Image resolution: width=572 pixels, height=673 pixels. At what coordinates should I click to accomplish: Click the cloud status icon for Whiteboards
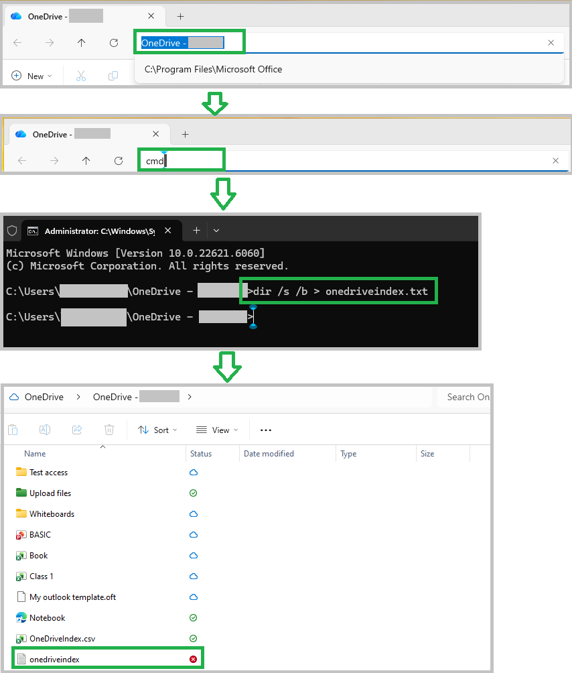tap(194, 513)
